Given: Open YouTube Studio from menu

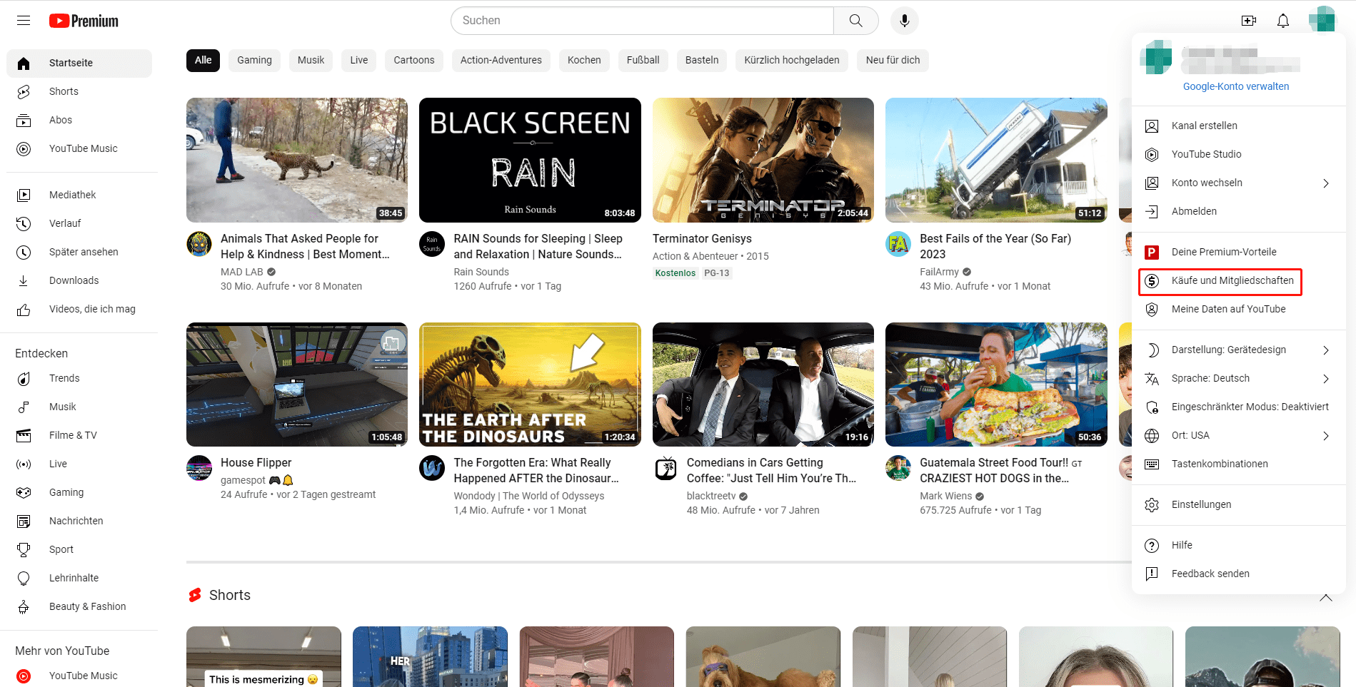Looking at the screenshot, I should 1239,154.
